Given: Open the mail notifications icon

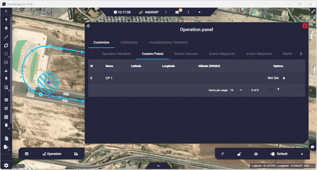Looking at the screenshot, I should (177, 12).
